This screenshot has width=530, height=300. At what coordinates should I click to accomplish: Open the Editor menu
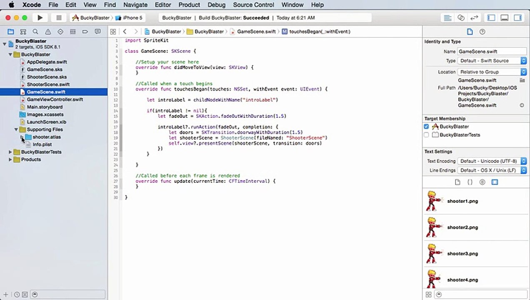[x=163, y=5]
